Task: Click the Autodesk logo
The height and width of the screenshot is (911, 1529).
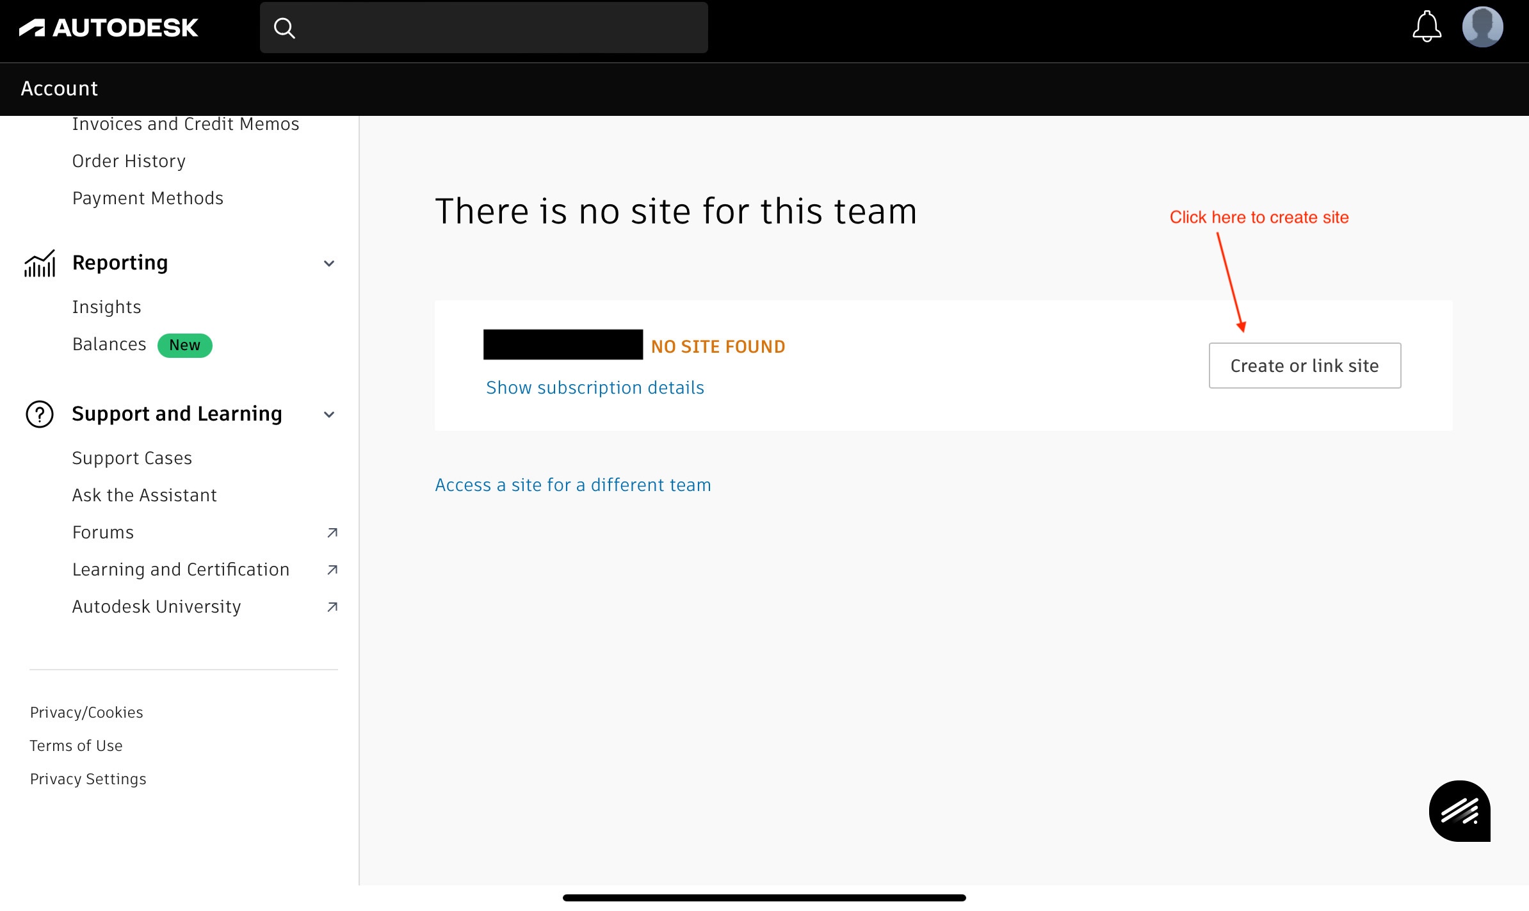Action: pos(109,28)
